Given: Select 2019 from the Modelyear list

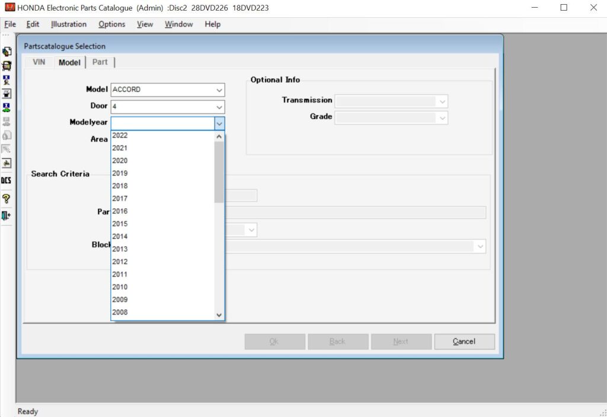Looking at the screenshot, I should point(120,173).
